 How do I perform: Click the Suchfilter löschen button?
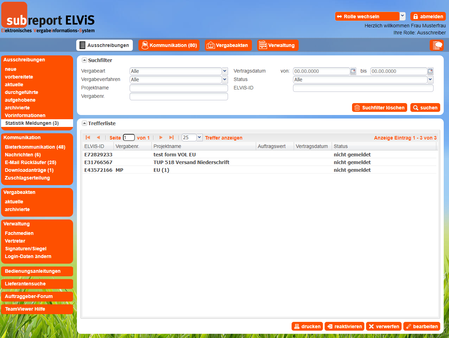379,108
